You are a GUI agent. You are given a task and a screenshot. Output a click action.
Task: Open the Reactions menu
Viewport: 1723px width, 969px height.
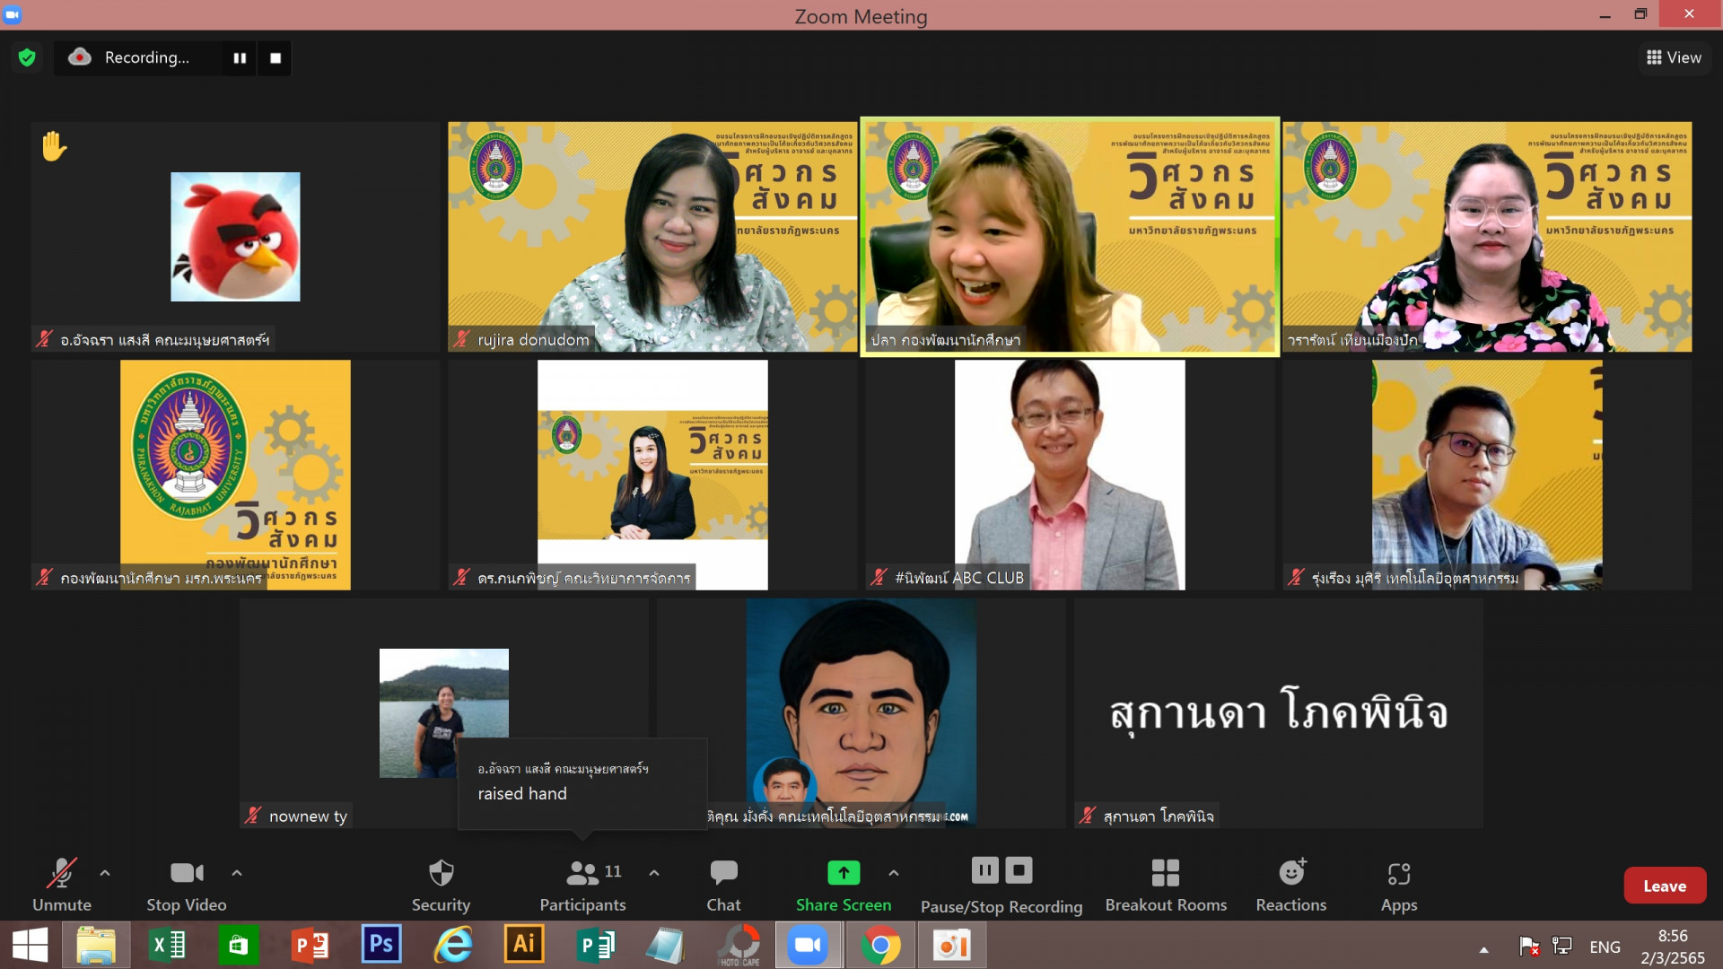(1291, 886)
